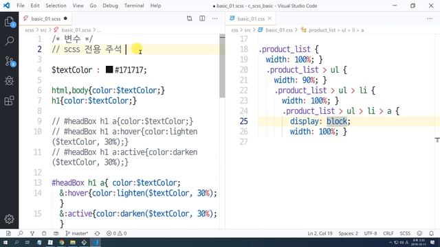Click src in the left breadcrumb
Screen dimensions: 440x247
[x=43, y=30]
